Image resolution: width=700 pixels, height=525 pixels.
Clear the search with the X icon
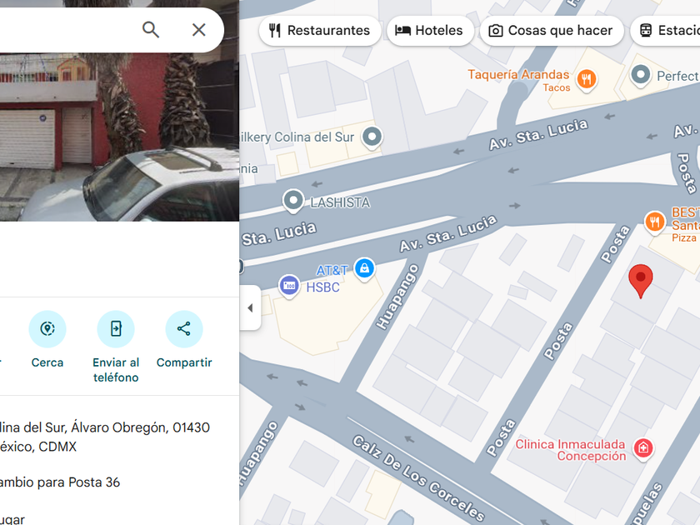(198, 30)
